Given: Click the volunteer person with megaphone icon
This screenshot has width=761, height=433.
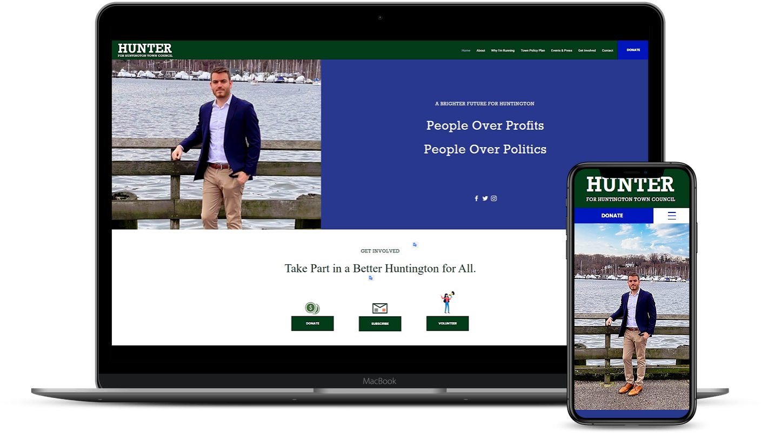Looking at the screenshot, I should [x=448, y=303].
